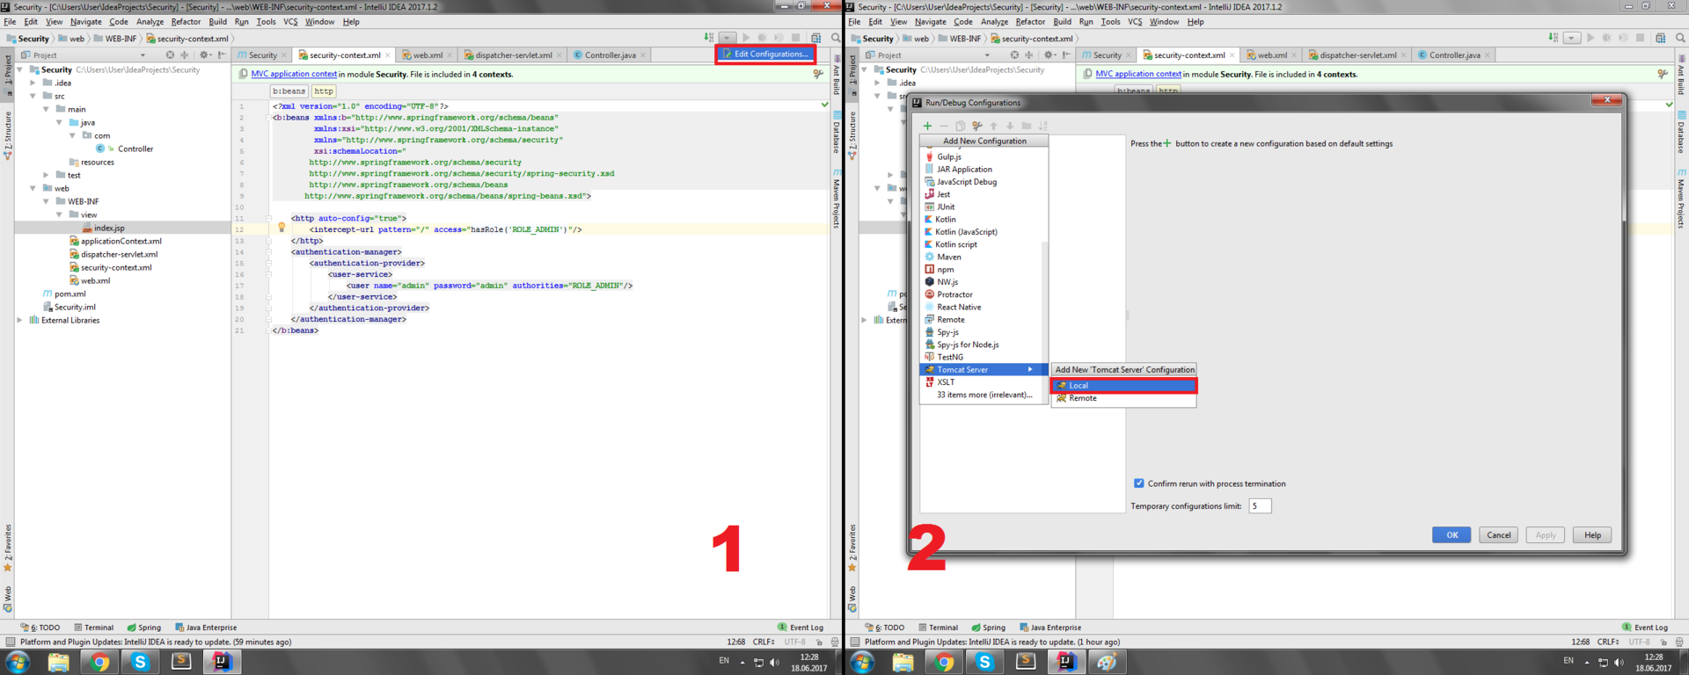Screen dimensions: 1689x675
Task: Click wrench icon in left MVC context banner
Action: point(818,75)
